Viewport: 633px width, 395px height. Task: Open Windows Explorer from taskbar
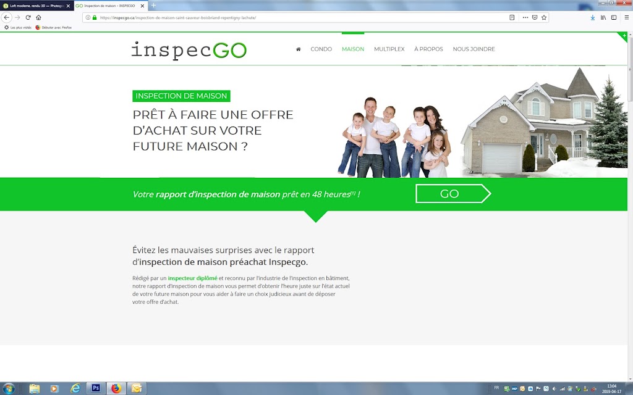(x=35, y=389)
